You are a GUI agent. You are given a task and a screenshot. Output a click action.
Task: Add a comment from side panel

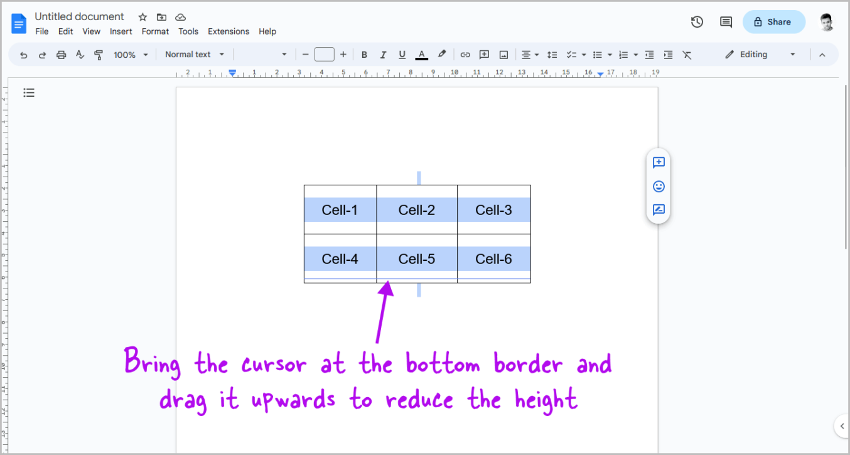(x=659, y=163)
